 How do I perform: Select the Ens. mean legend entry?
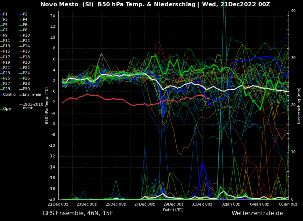[x=31, y=94]
